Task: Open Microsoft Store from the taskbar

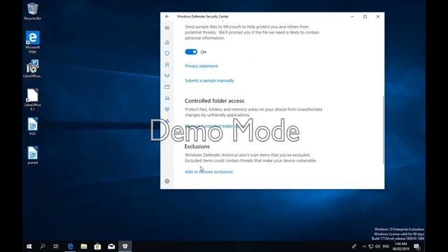Action: [x=97, y=246]
